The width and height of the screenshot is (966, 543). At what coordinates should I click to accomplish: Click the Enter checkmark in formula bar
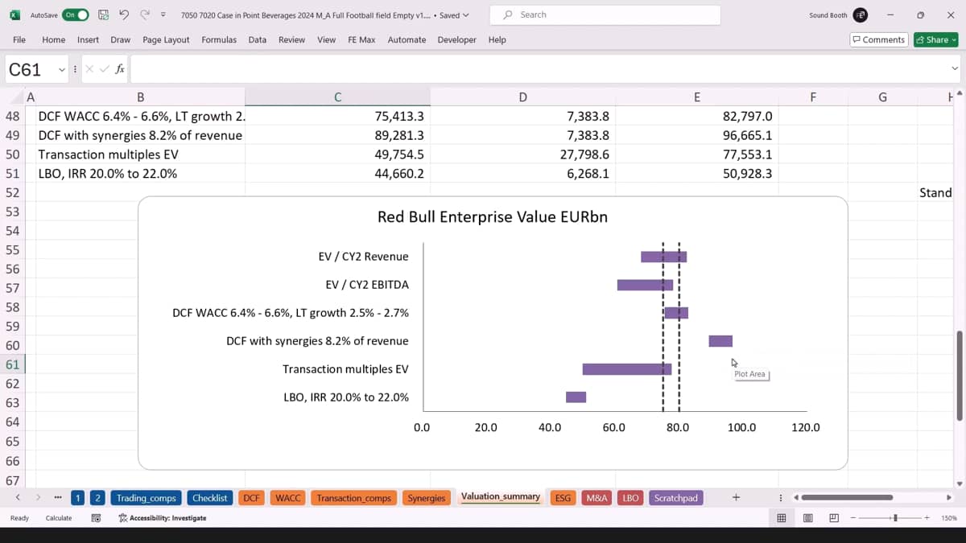pyautogui.click(x=105, y=69)
